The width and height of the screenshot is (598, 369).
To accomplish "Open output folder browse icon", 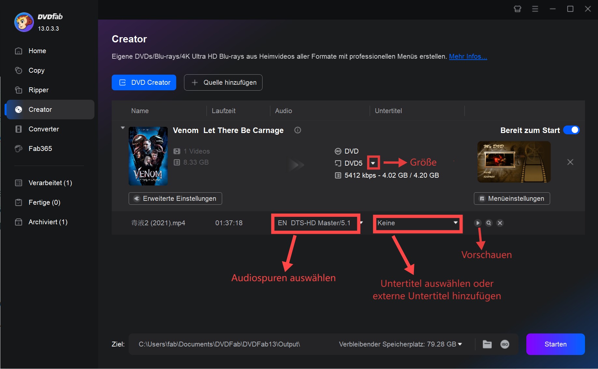I will coord(487,344).
